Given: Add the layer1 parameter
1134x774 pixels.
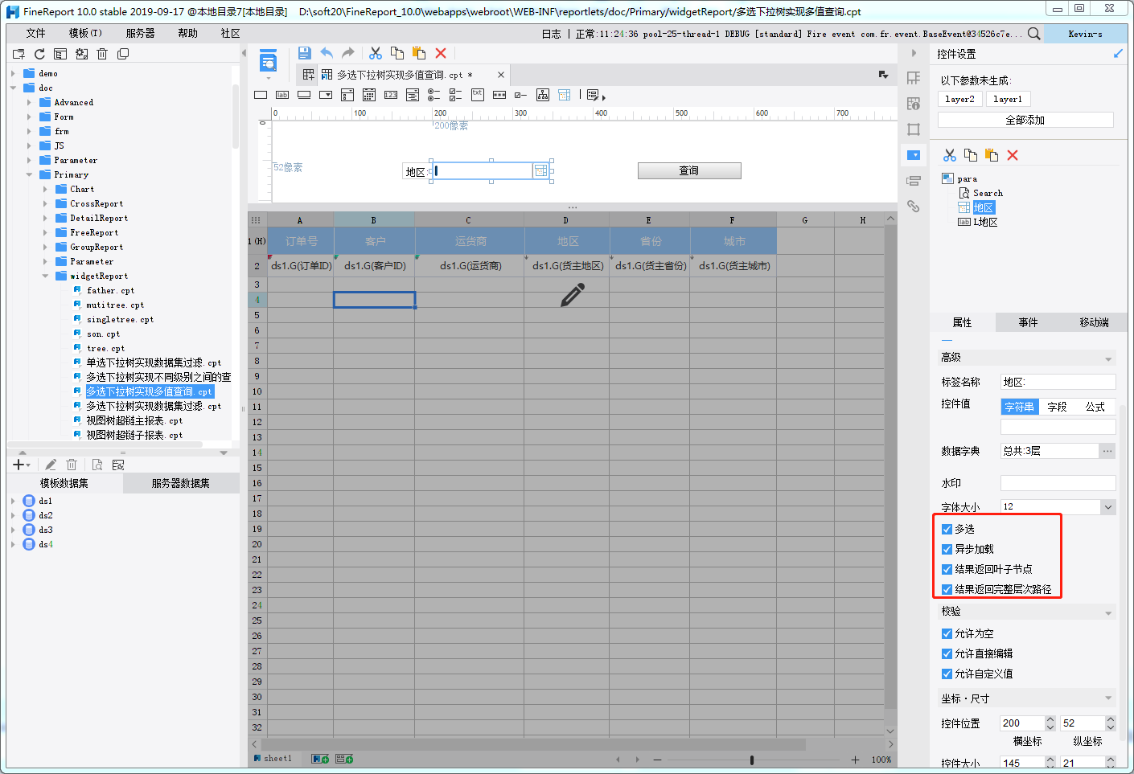Looking at the screenshot, I should point(1008,99).
